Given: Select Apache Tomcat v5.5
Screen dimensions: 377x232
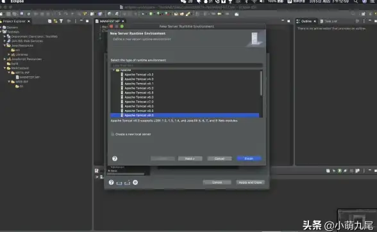Looking at the screenshot, I should point(138,93).
